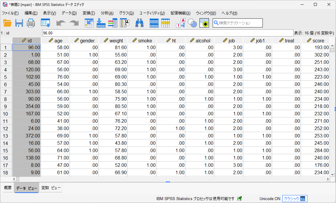Click the vertical scrollbar down arrow
This screenshot has width=336, height=203.
pos(332,174)
